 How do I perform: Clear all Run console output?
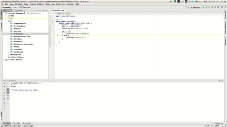coord(8,98)
